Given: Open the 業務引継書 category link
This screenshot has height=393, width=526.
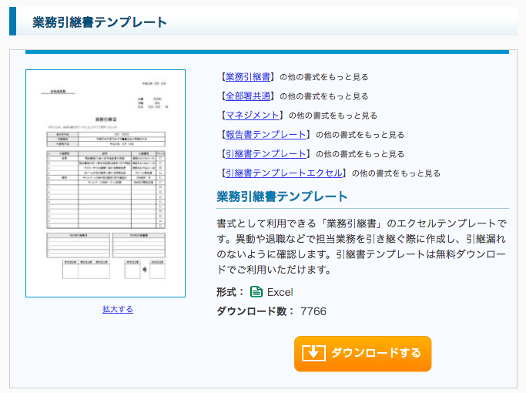Looking at the screenshot, I should pos(246,77).
